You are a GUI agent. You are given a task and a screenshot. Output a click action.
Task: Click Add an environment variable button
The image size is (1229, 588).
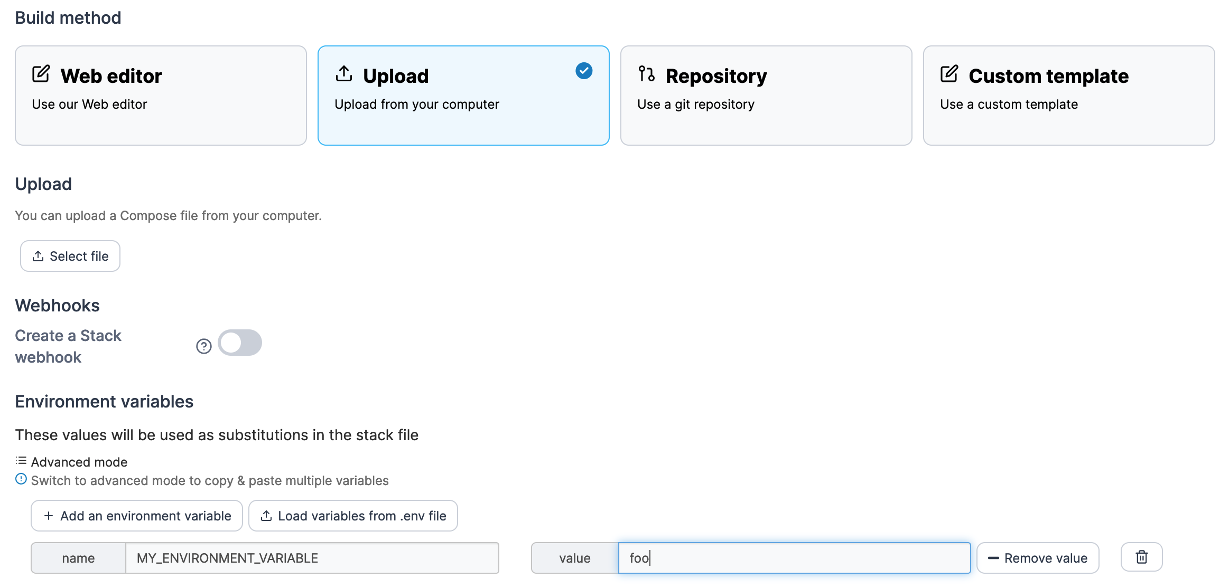[x=137, y=516]
